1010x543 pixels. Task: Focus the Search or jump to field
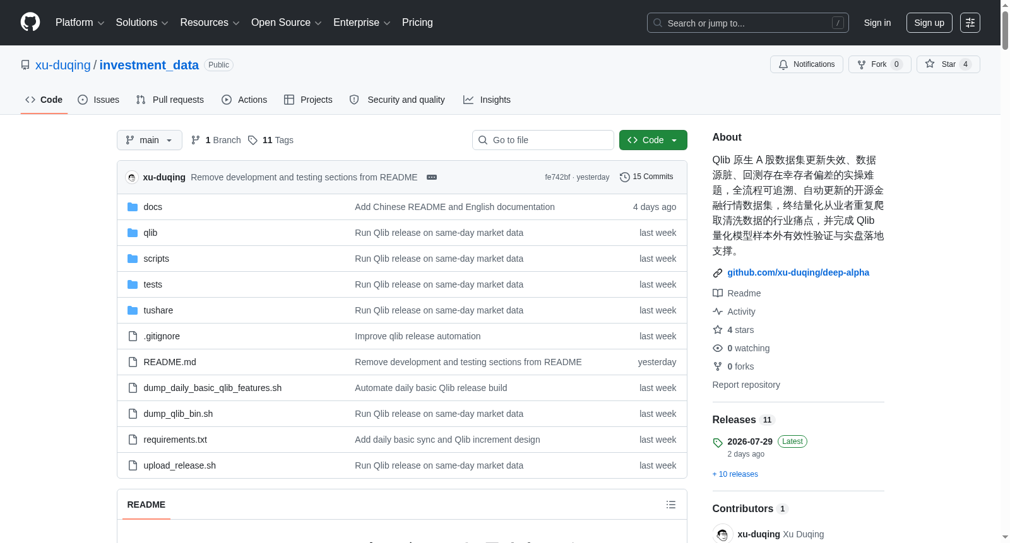[x=748, y=23]
